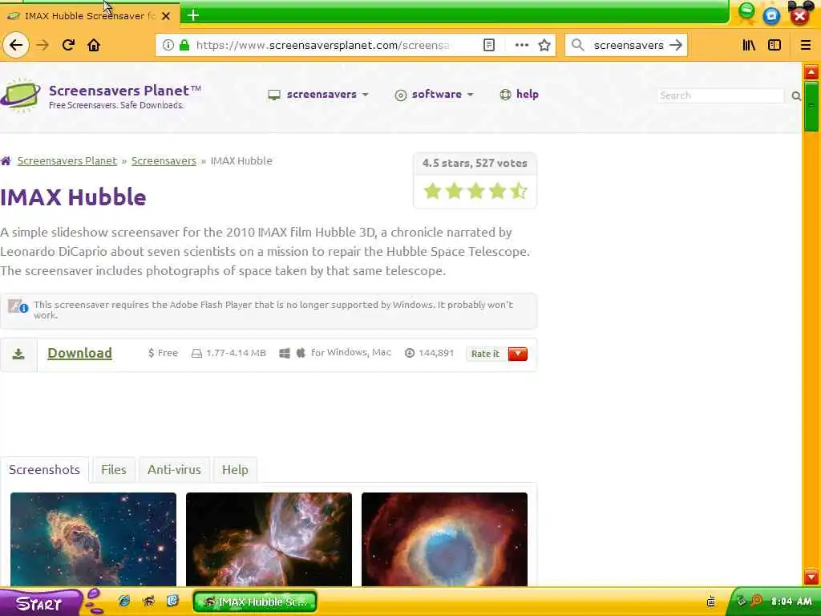Click the second quick launch icon
This screenshot has height=616, width=821.
pyautogui.click(x=148, y=601)
